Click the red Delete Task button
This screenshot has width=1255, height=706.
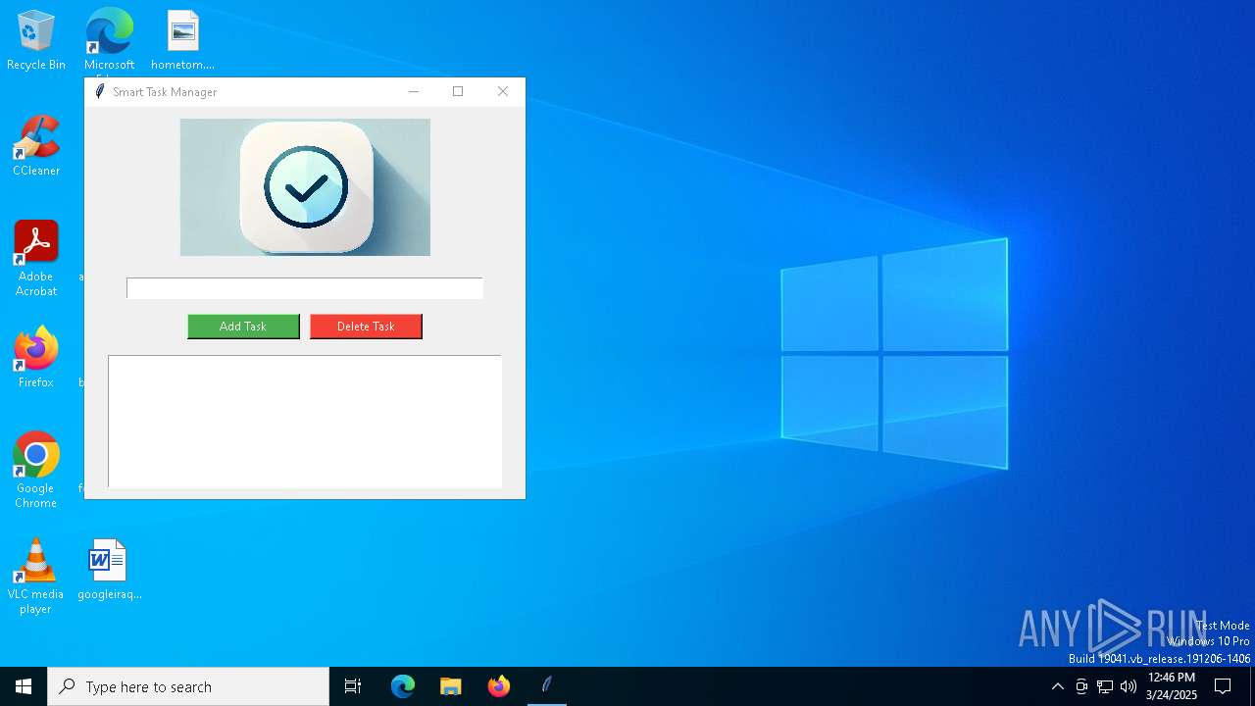pyautogui.click(x=366, y=327)
